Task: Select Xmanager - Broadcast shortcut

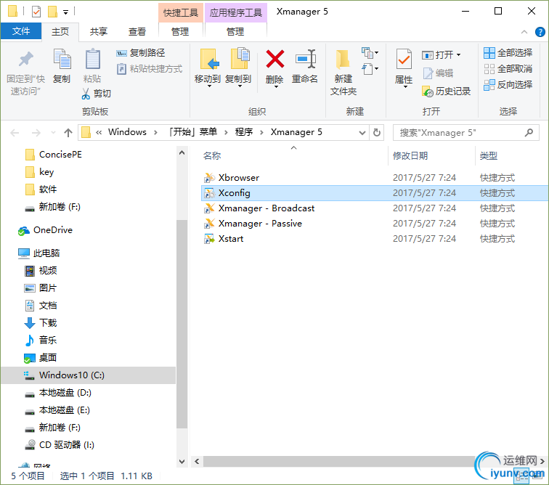Action: point(267,208)
